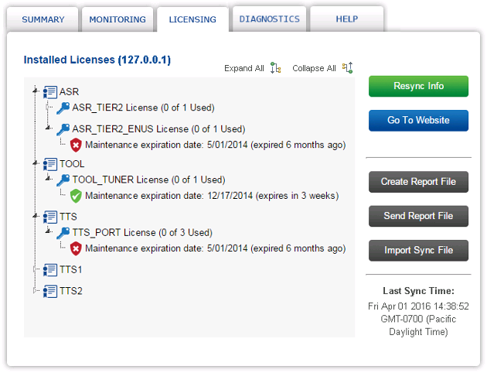Click green valid shield under TOOL_TUNER
The width and height of the screenshot is (487, 373).
76,196
